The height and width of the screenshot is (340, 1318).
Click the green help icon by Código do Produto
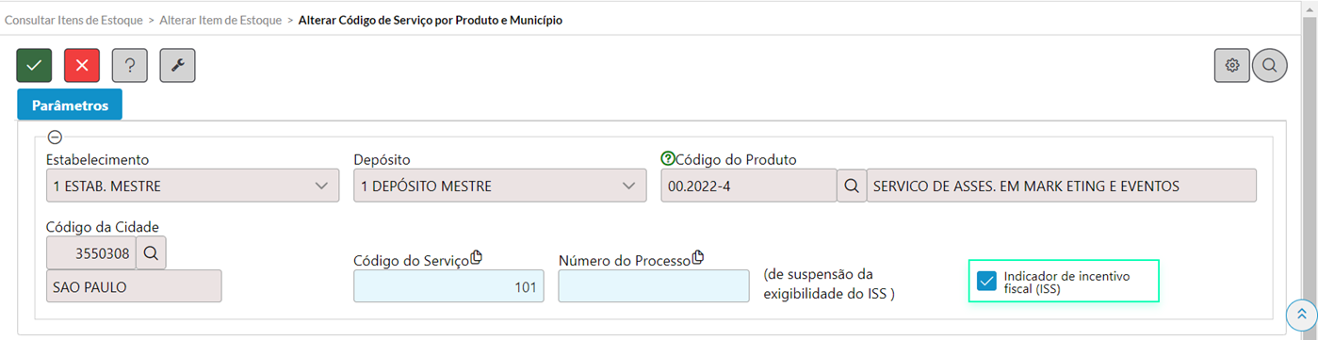(x=668, y=159)
